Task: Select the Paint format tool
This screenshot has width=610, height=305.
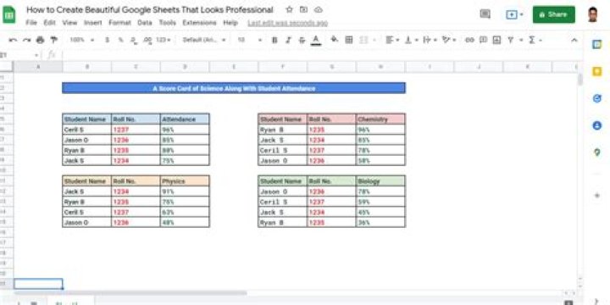Action: (54, 40)
